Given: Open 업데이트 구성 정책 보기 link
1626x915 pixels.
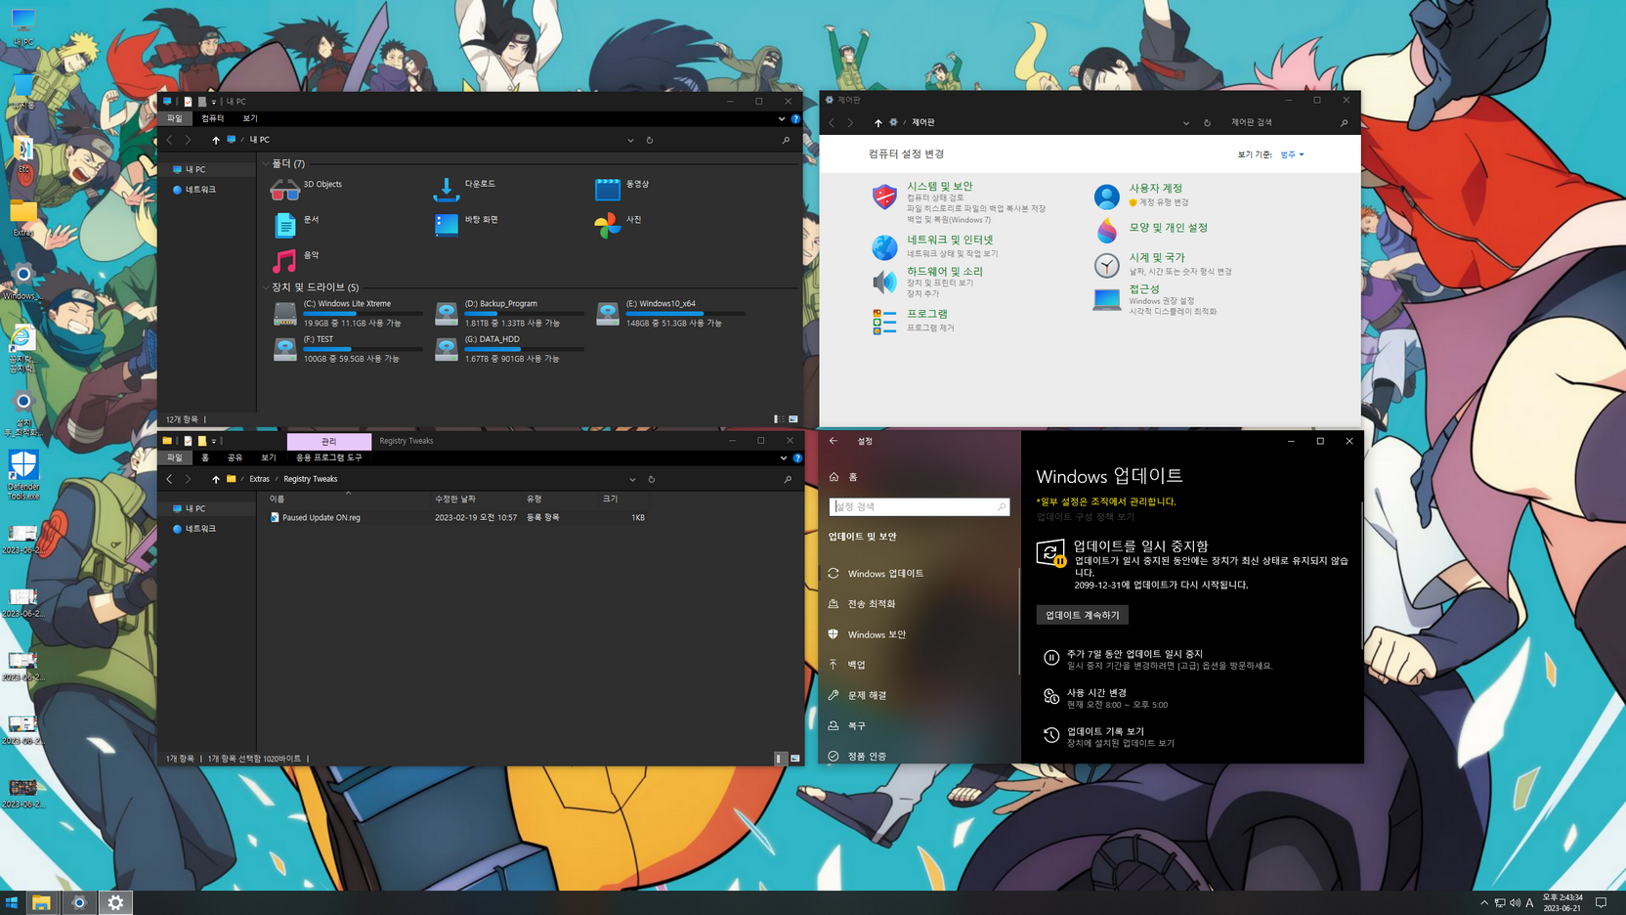Looking at the screenshot, I should 1086,516.
